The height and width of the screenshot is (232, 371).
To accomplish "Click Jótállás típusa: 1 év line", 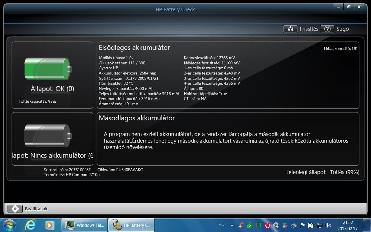I will click(x=116, y=58).
